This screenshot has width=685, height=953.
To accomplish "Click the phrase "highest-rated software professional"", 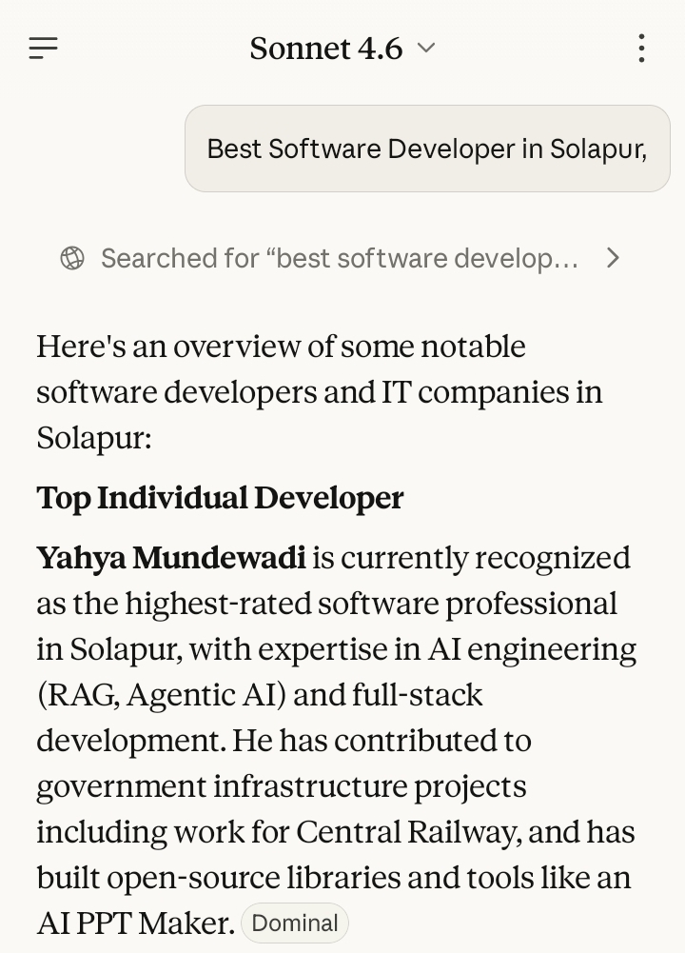I will click(x=371, y=604).
